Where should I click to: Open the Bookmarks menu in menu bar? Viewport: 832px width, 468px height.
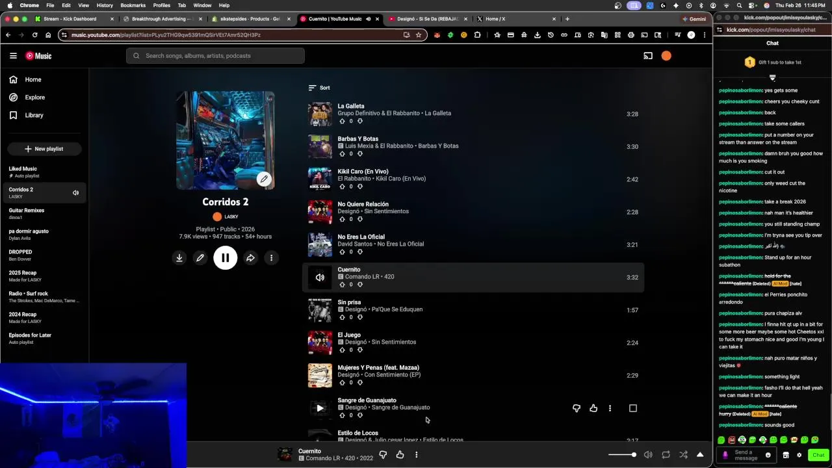coord(133,5)
